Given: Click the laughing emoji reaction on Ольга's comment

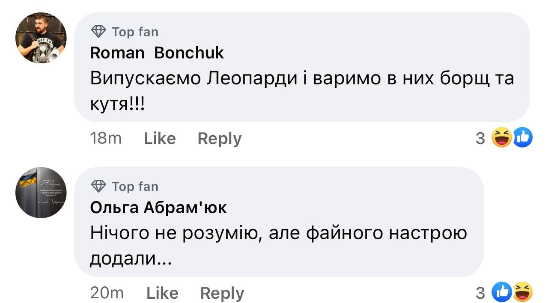Looking at the screenshot, I should click(x=522, y=292).
